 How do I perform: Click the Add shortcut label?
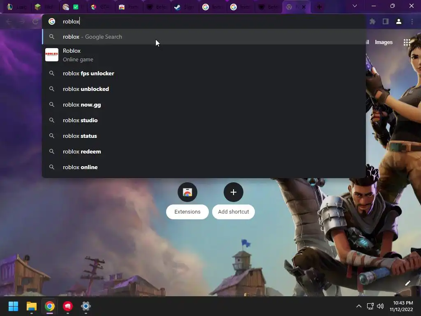click(234, 212)
